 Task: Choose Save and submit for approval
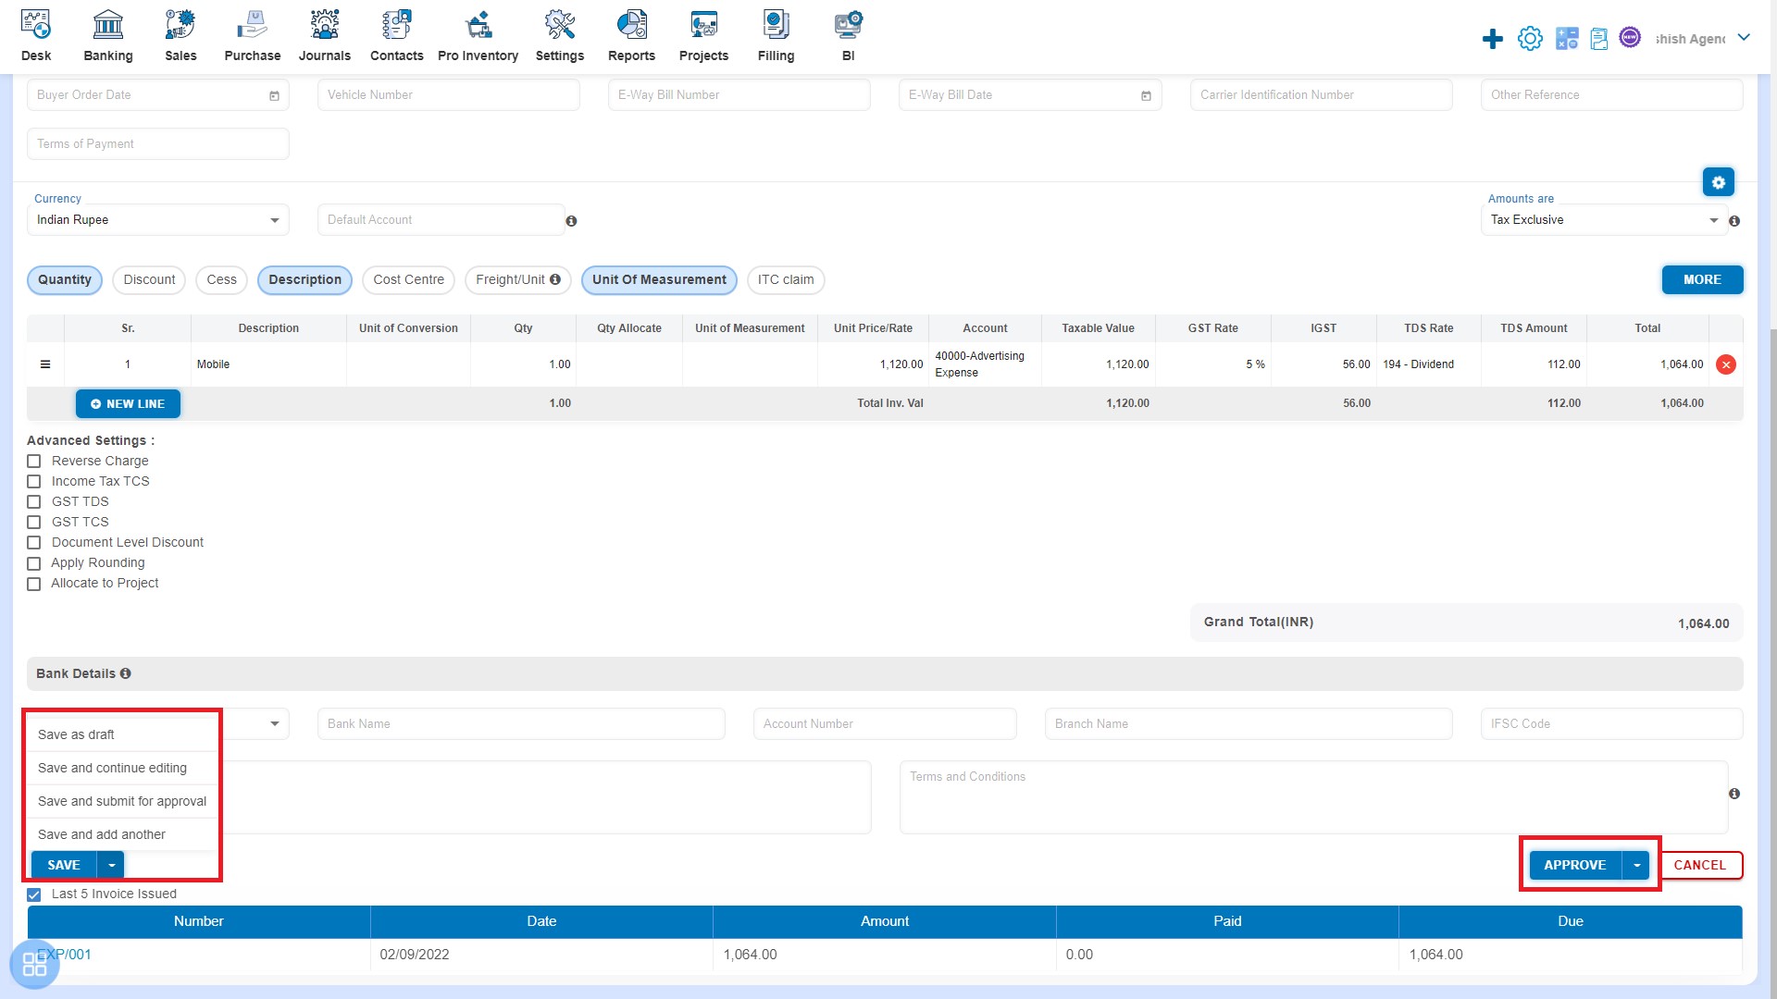coord(122,801)
